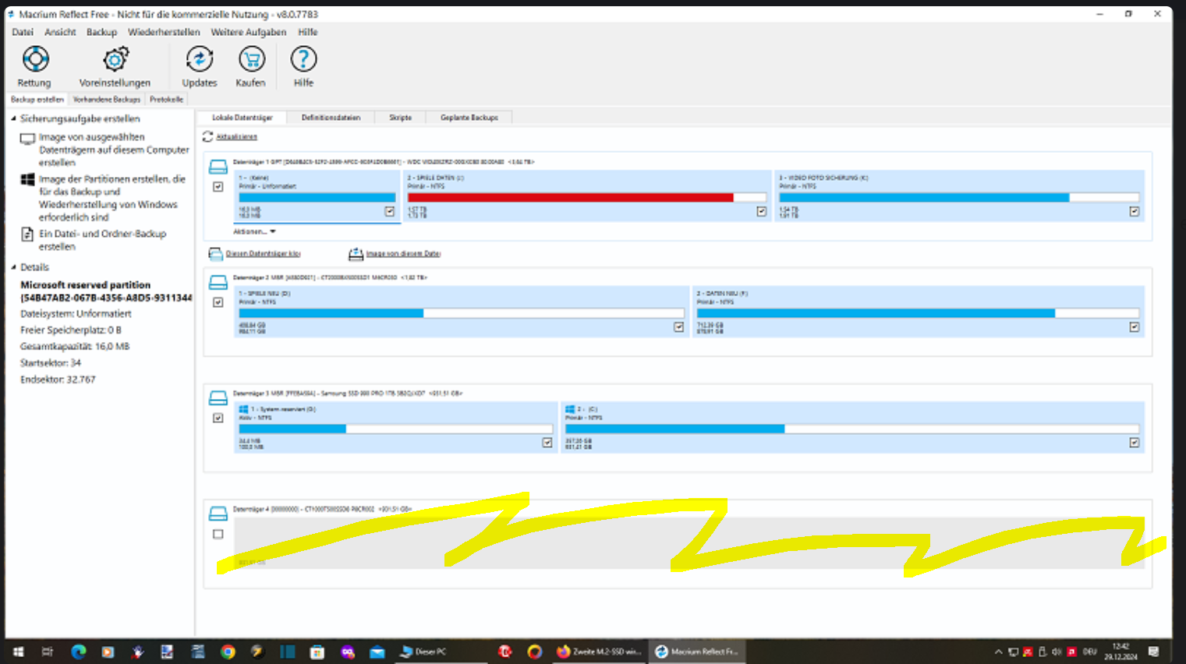Show hidden system tray icons
The image size is (1186, 664).
(x=998, y=652)
